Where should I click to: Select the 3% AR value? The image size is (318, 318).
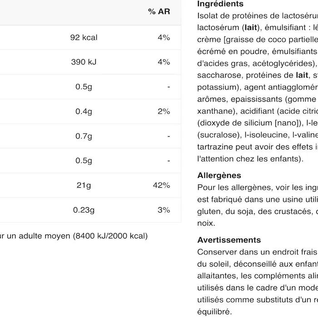point(164,210)
